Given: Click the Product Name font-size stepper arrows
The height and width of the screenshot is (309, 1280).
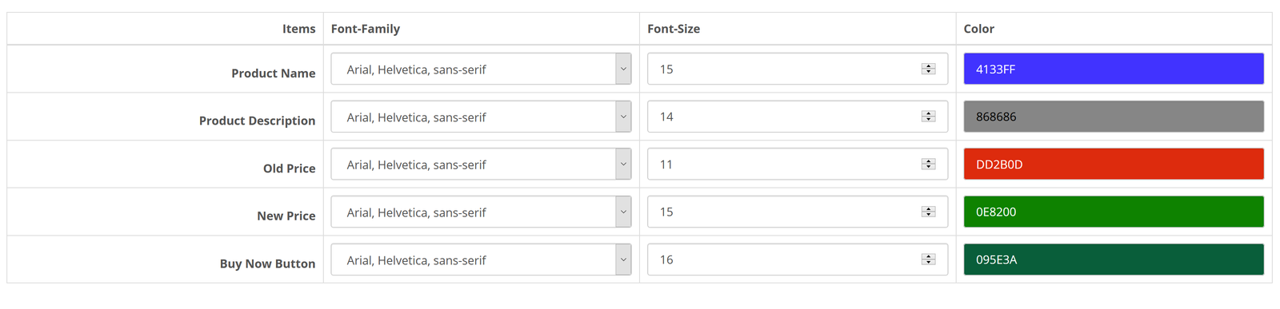Looking at the screenshot, I should [928, 69].
